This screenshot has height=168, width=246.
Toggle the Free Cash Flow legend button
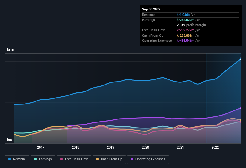click(74, 159)
